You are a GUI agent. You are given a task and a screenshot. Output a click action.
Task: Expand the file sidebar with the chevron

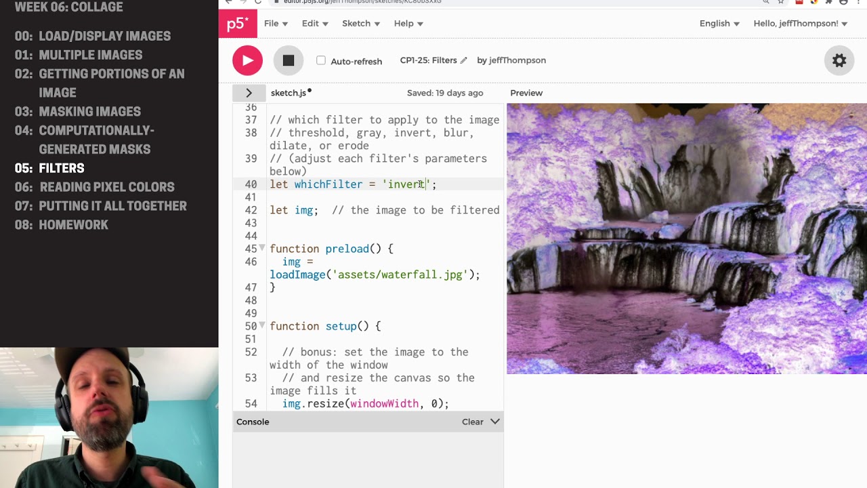(x=249, y=93)
